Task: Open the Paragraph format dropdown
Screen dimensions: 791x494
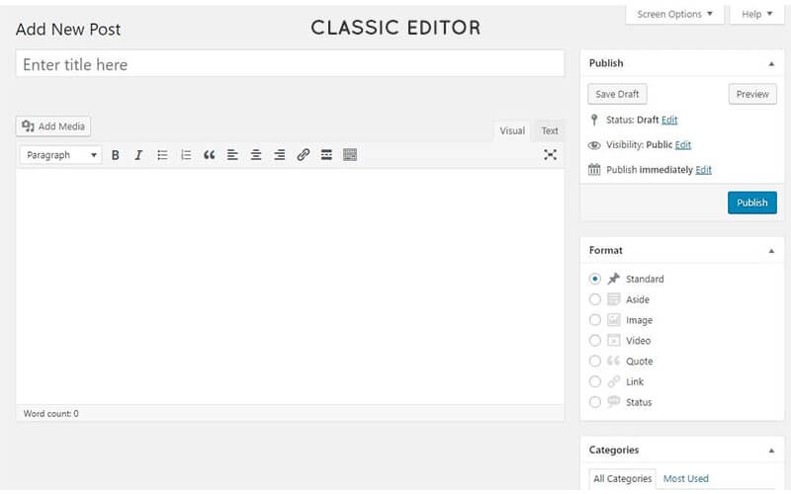Action: (x=61, y=155)
